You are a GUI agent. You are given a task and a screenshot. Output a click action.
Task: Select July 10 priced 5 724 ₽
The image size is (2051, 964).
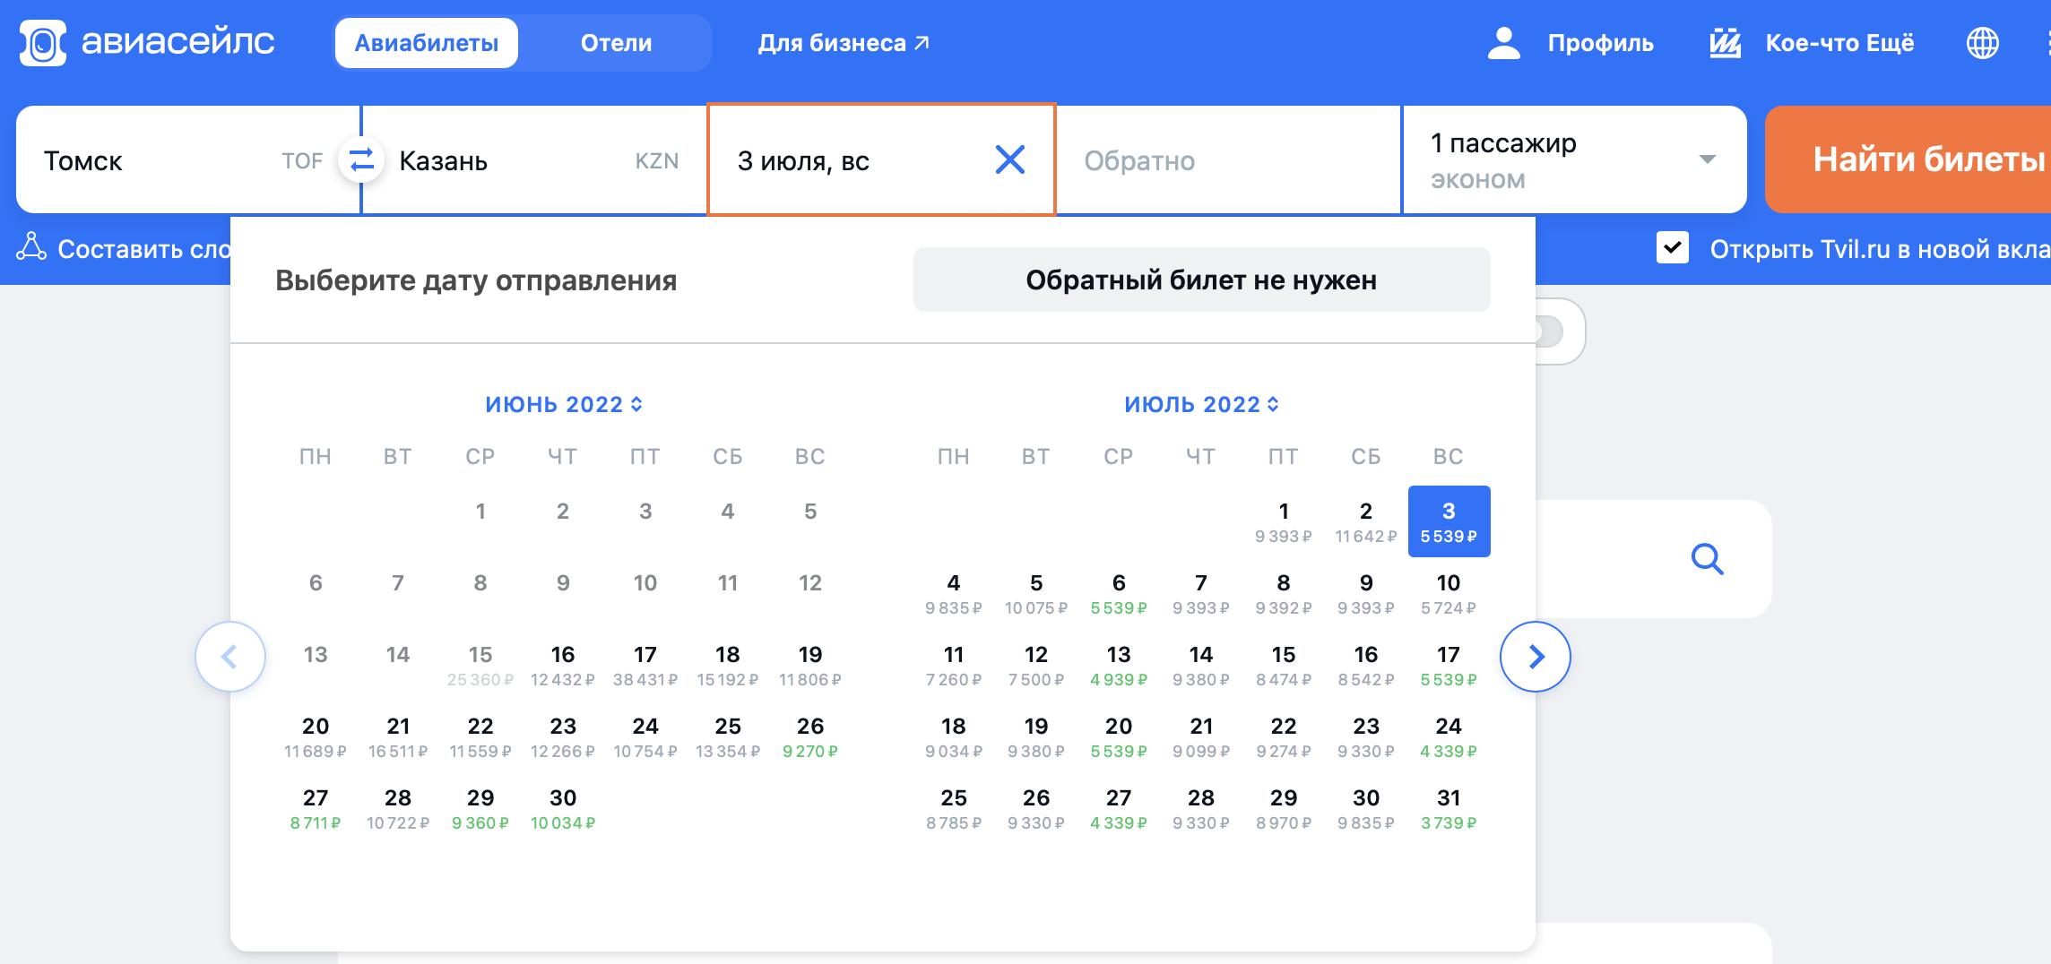pyautogui.click(x=1449, y=593)
